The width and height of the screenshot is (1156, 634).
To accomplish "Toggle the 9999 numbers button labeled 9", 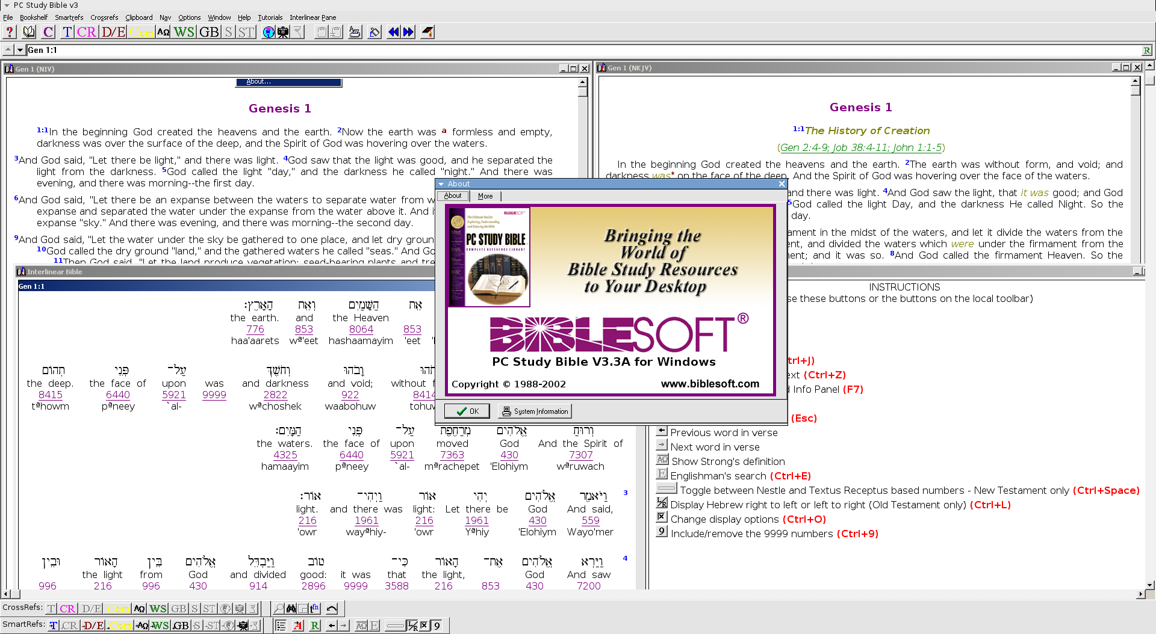I will [438, 625].
